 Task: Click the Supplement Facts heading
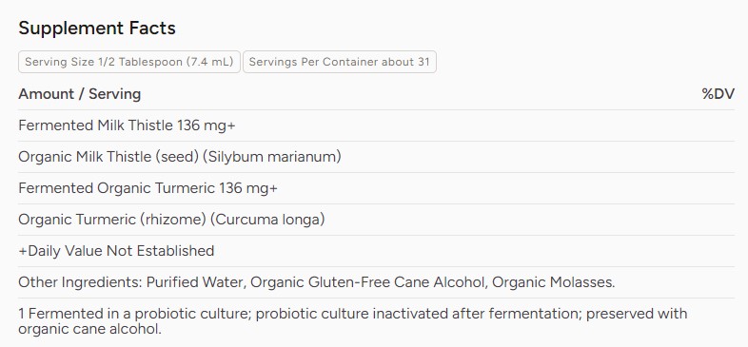[97, 29]
